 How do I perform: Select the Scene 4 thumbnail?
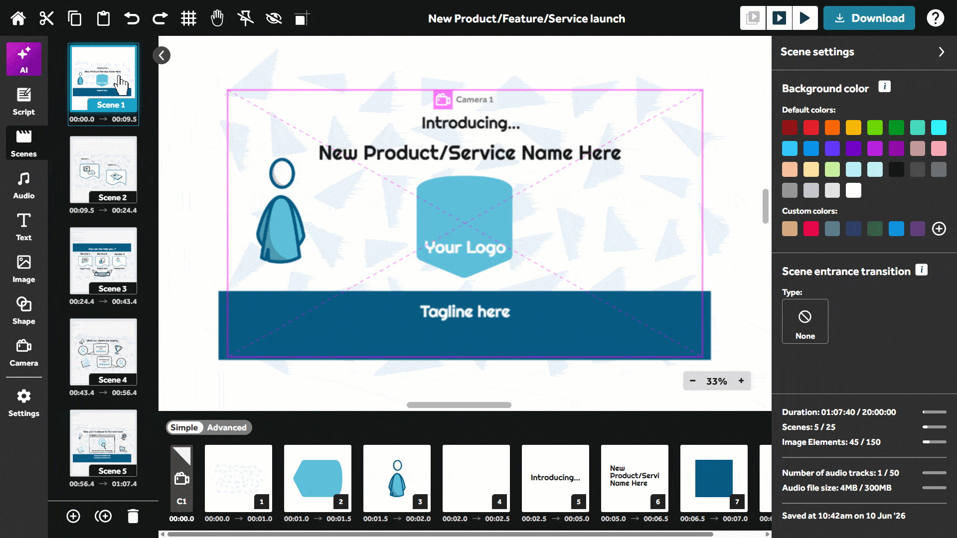pos(103,352)
